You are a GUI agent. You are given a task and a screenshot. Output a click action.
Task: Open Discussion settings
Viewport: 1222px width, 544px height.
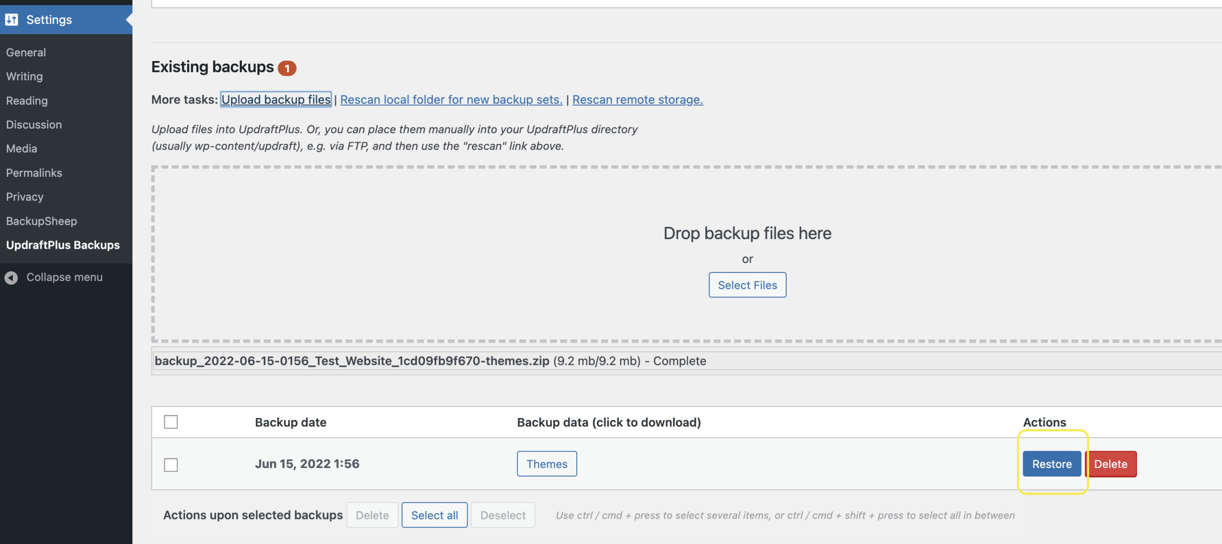34,124
